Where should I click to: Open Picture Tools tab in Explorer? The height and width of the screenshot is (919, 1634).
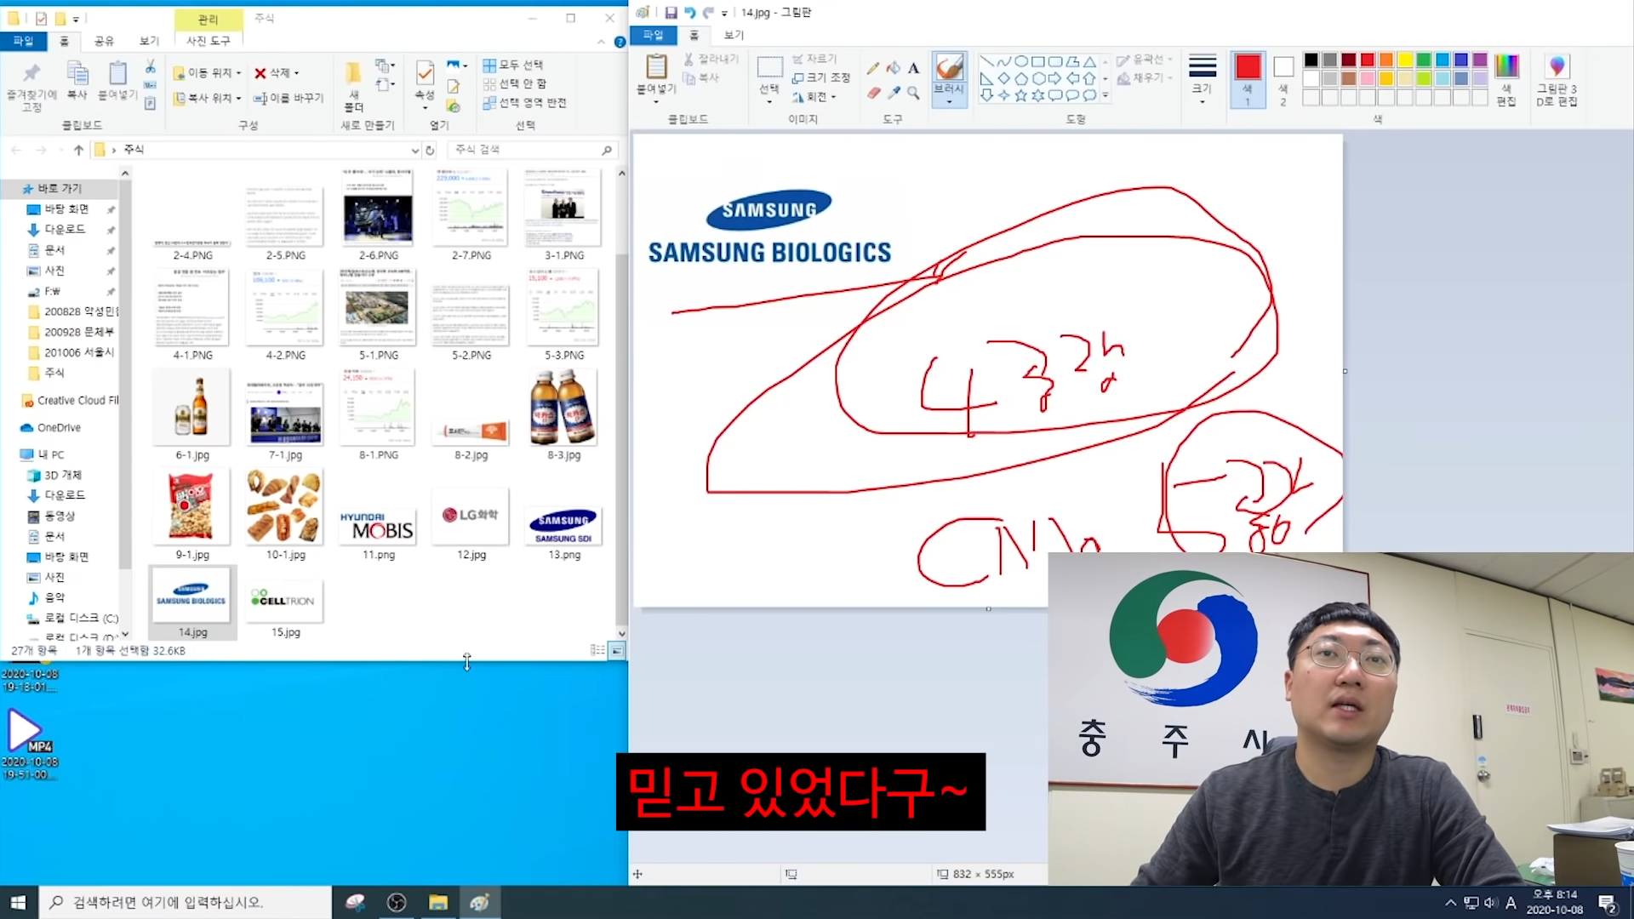click(x=209, y=41)
